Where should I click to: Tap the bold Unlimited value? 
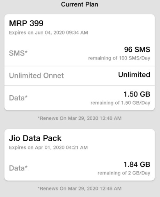tap(134, 75)
